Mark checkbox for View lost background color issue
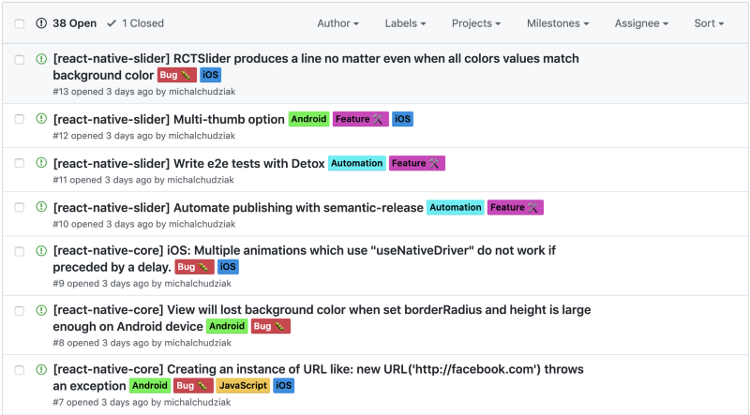 pos(19,311)
